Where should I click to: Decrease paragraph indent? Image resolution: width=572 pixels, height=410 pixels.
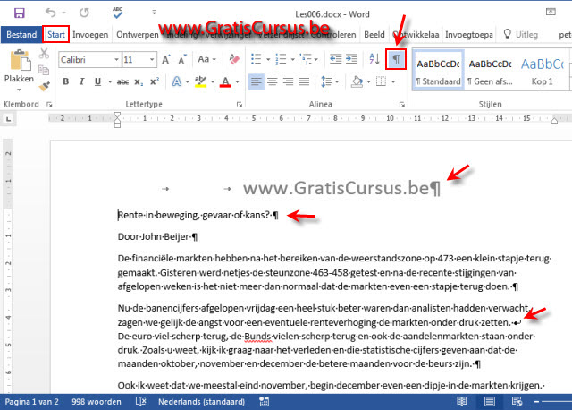[x=335, y=59]
